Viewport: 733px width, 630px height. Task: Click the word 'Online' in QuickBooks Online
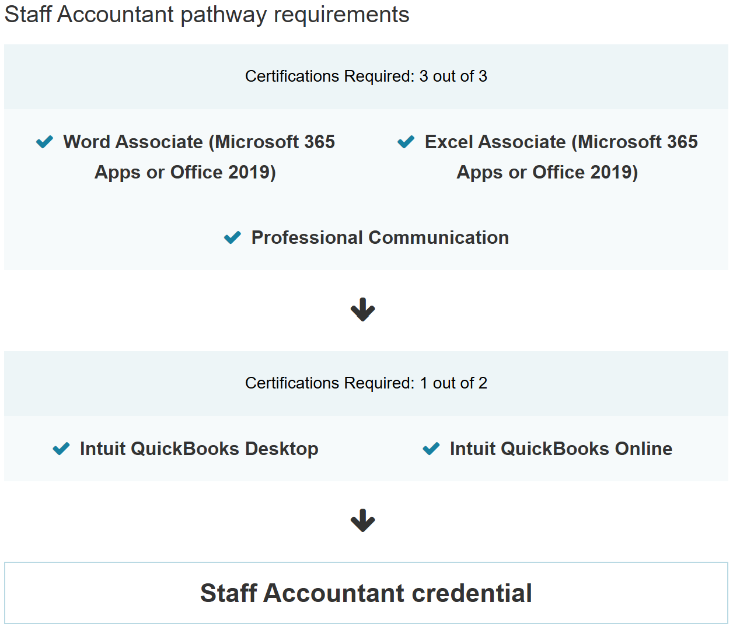point(643,449)
